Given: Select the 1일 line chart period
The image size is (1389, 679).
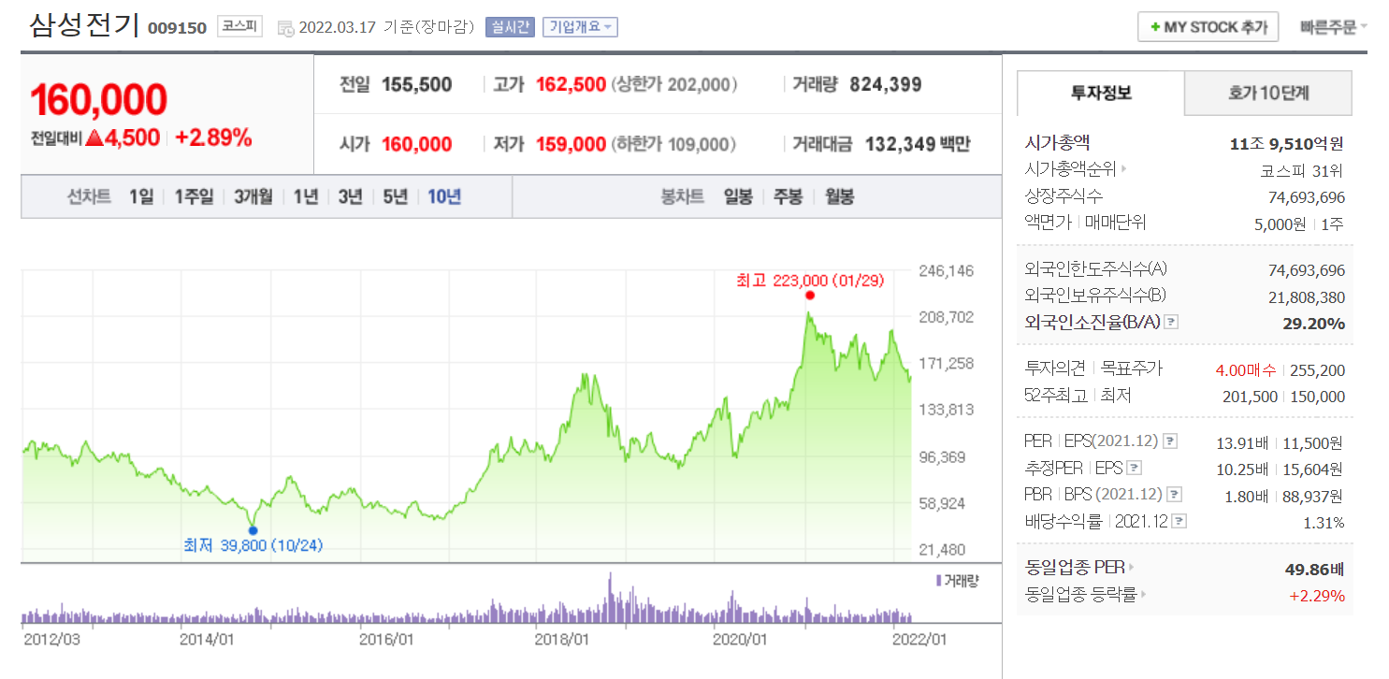Looking at the screenshot, I should 141,196.
